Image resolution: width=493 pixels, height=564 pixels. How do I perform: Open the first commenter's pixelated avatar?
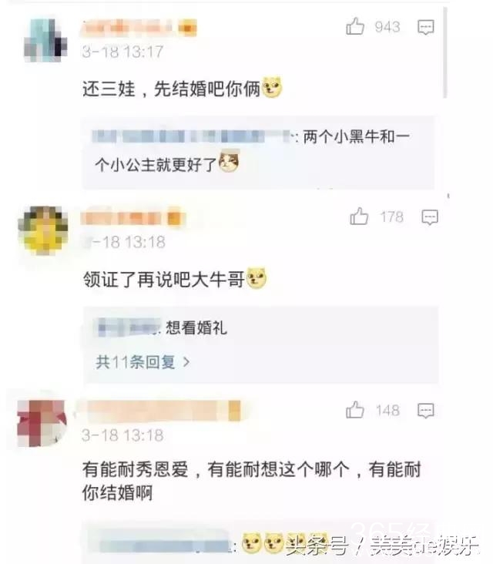click(x=45, y=40)
